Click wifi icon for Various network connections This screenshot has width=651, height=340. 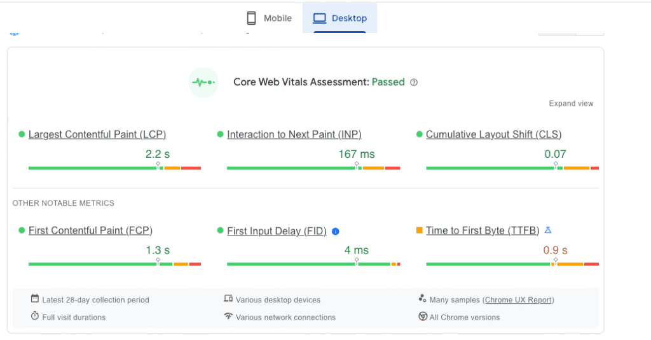pyautogui.click(x=228, y=316)
